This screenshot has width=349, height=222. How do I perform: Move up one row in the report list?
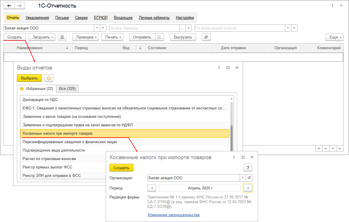[x=326, y=148]
